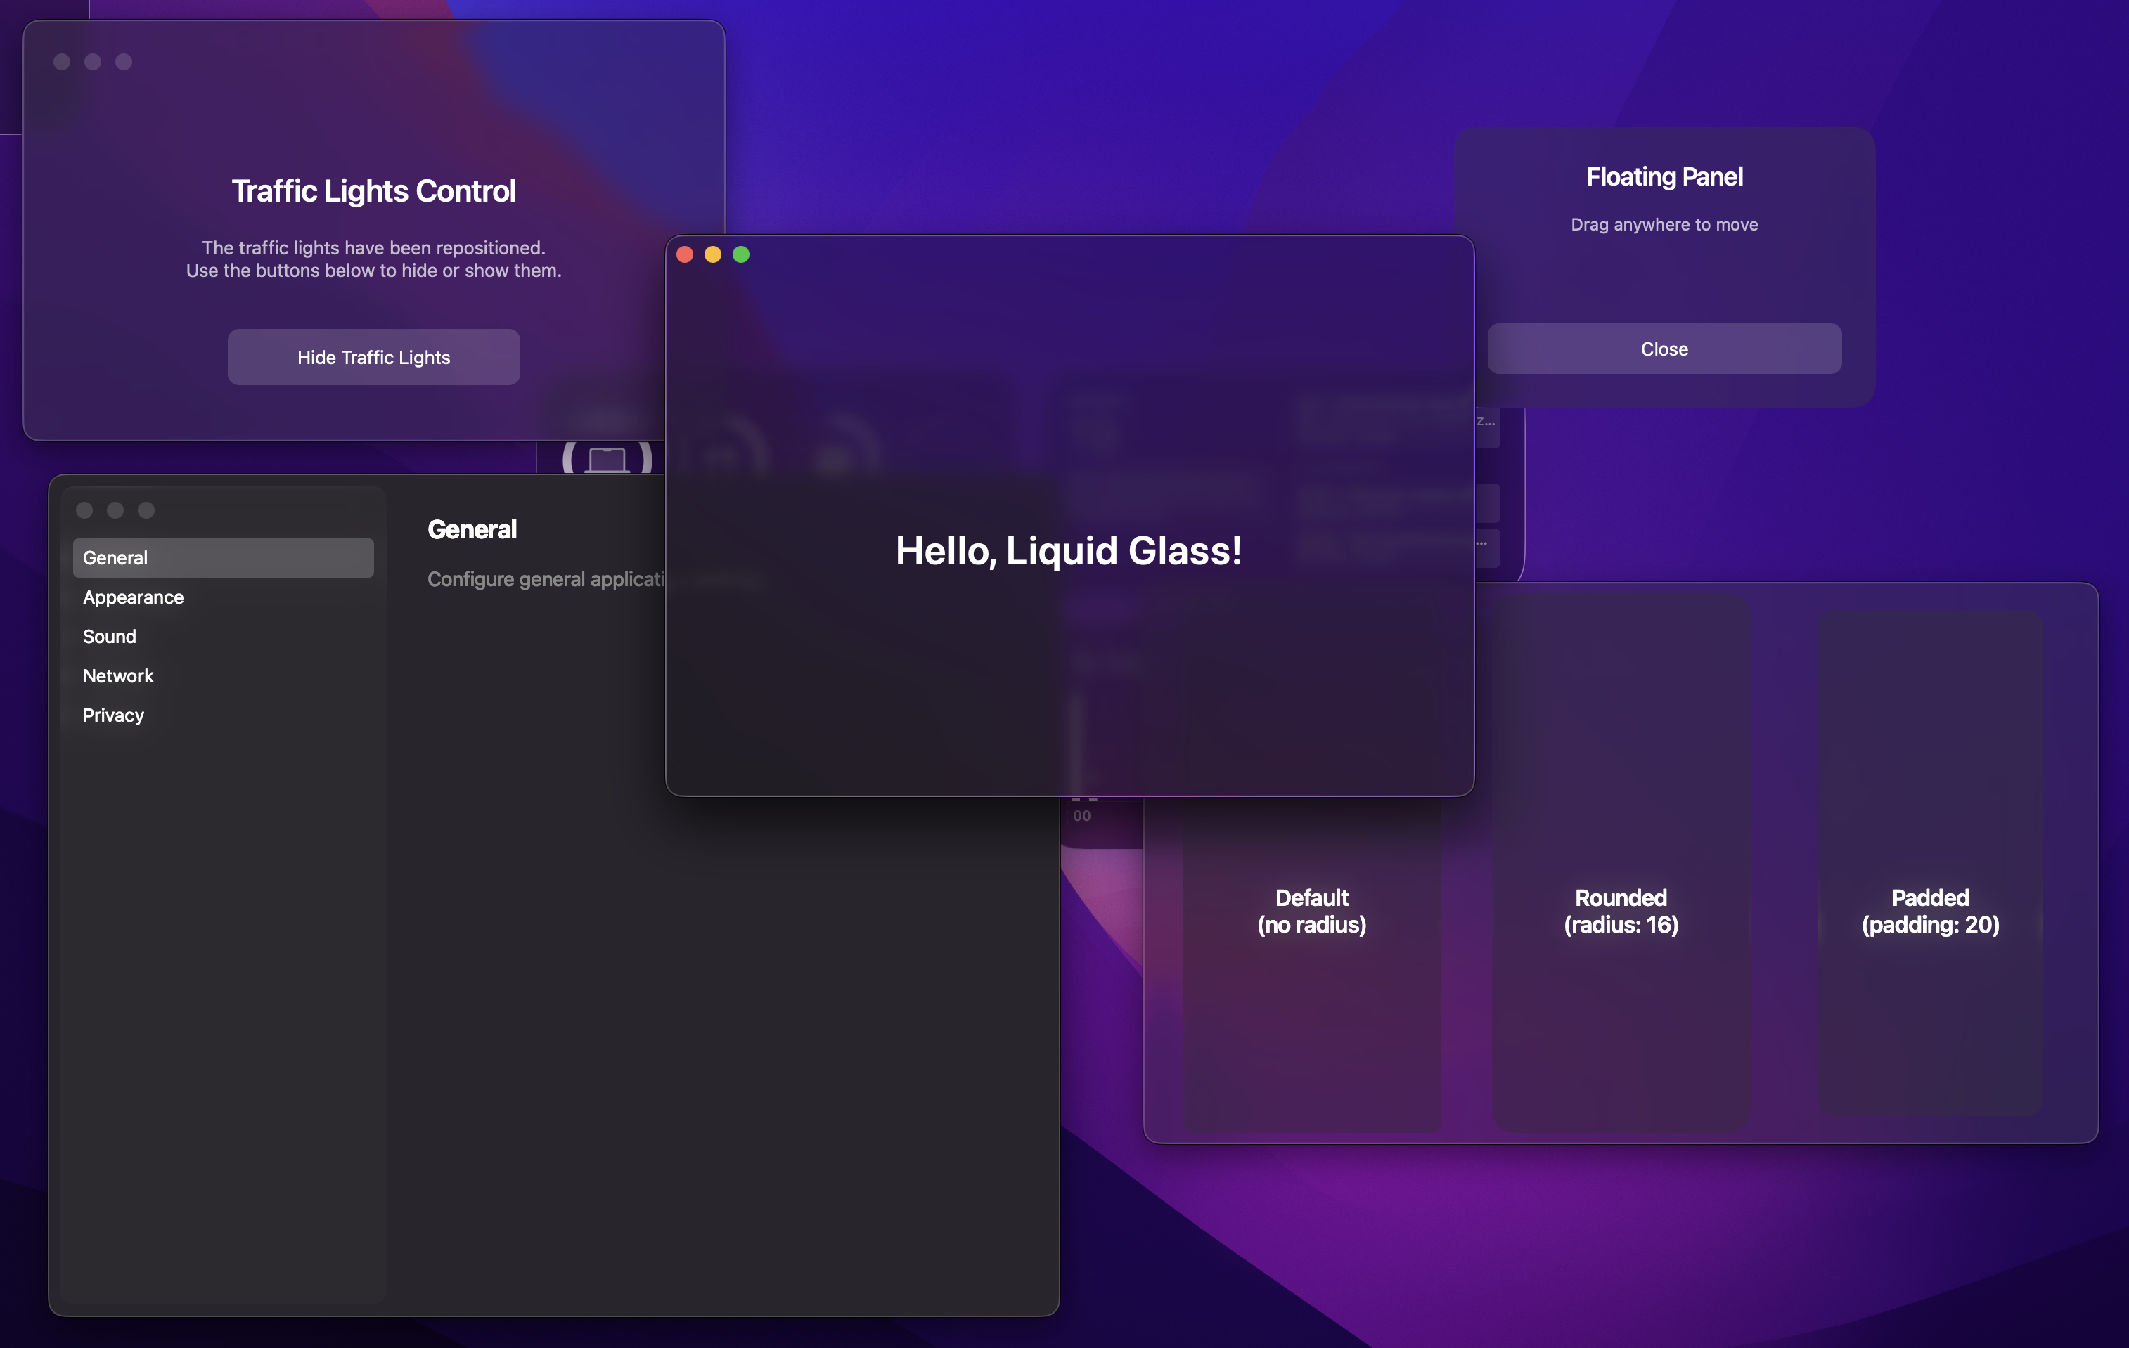Switch to the Appearance settings section

(x=133, y=597)
